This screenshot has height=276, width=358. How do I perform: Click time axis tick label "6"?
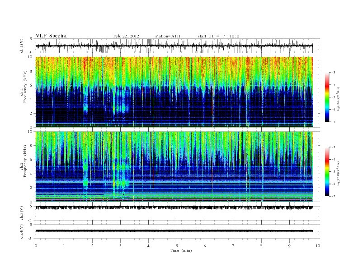pos(205,246)
